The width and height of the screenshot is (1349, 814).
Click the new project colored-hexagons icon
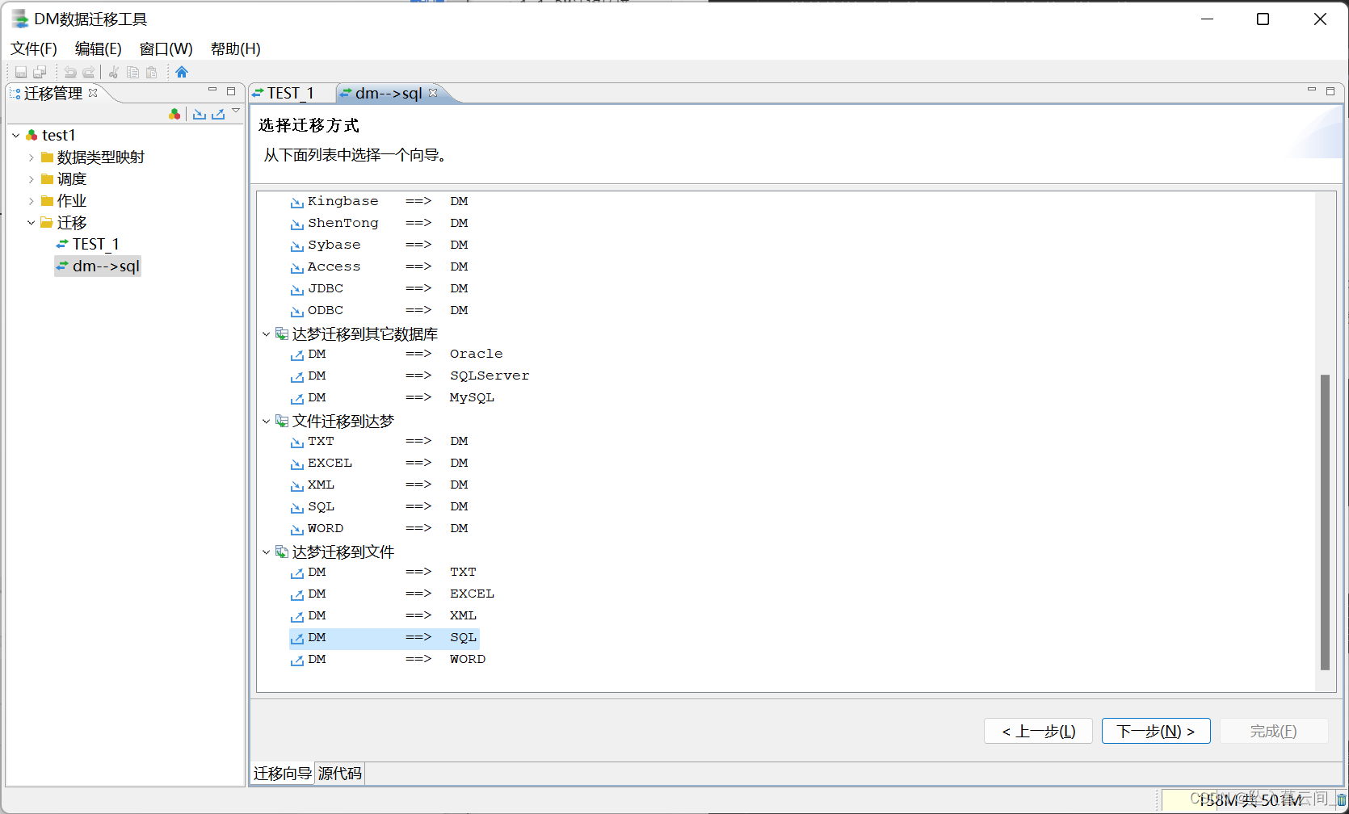tap(174, 114)
